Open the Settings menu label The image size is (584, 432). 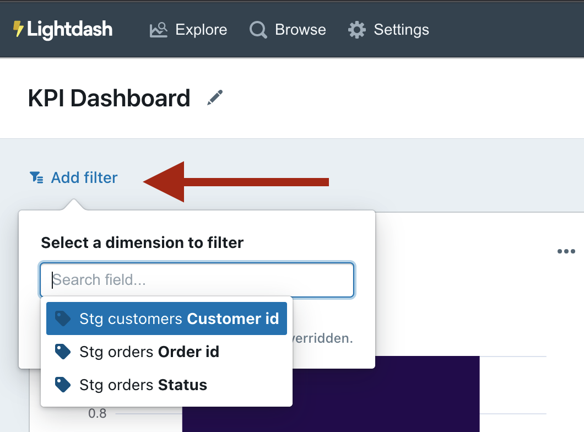tap(401, 30)
